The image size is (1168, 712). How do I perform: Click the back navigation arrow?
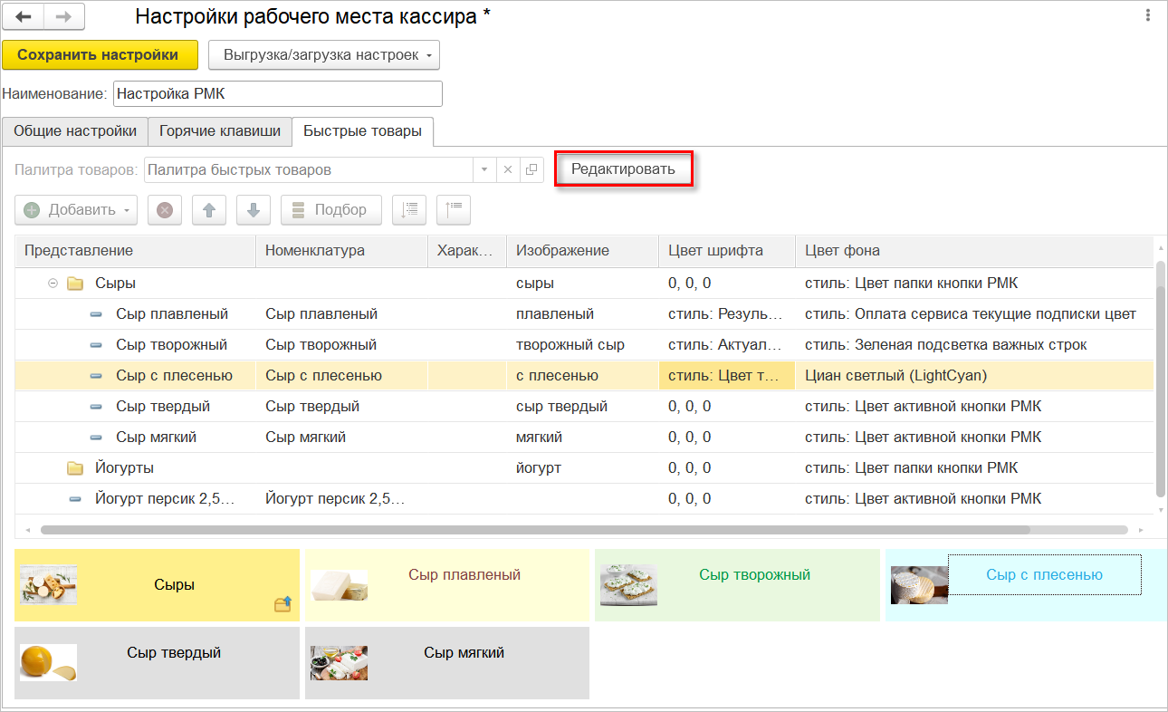click(x=24, y=17)
